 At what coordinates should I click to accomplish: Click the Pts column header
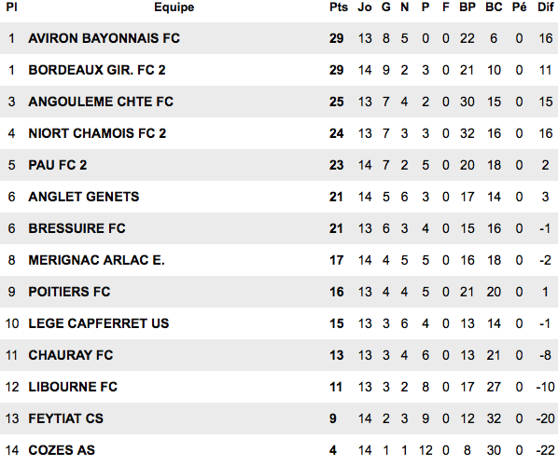pyautogui.click(x=338, y=7)
